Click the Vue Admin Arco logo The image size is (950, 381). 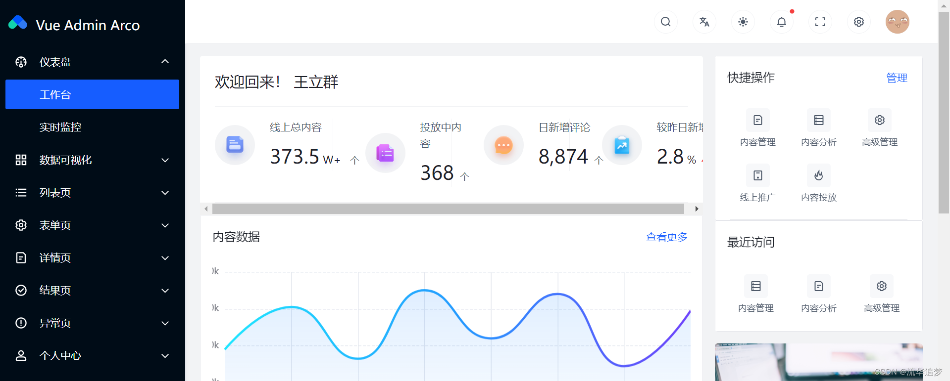tap(18, 23)
